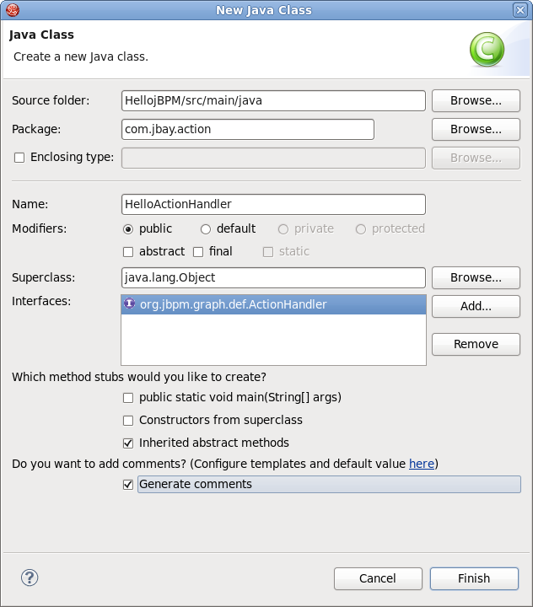Screen dimensions: 533x607
Task: Open the 'here' templates configuration link
Action: 422,464
